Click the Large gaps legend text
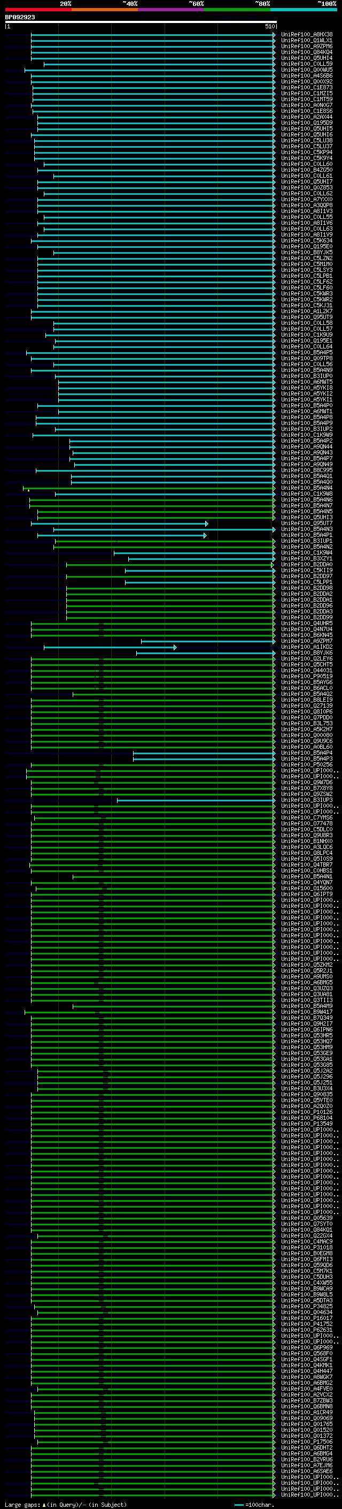Screen dimensions: 342x1509 (x=66, y=1505)
